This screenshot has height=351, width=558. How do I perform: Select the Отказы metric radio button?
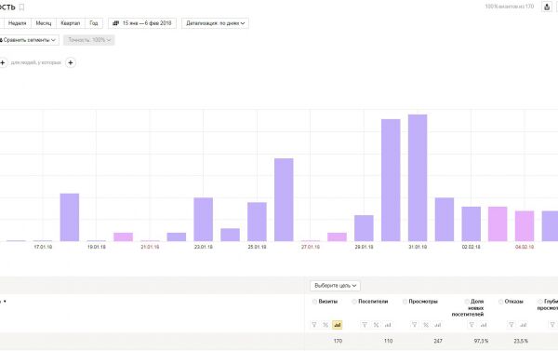point(500,302)
